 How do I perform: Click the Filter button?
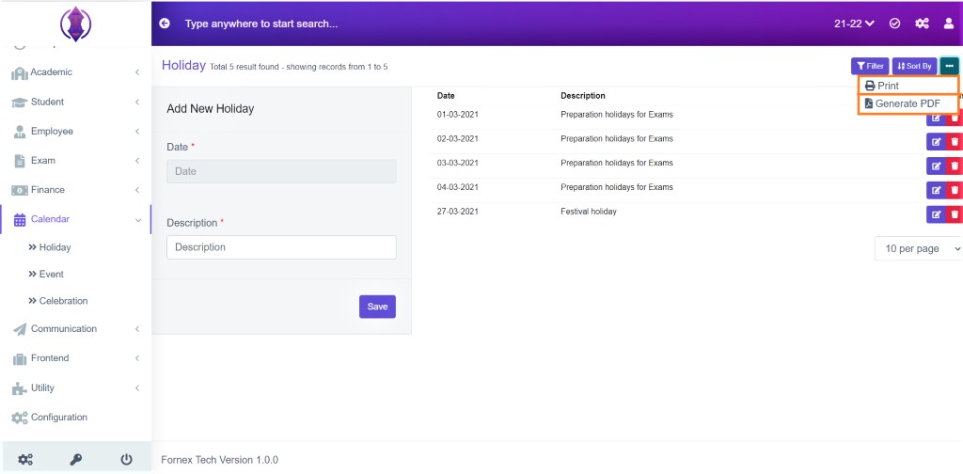(870, 66)
